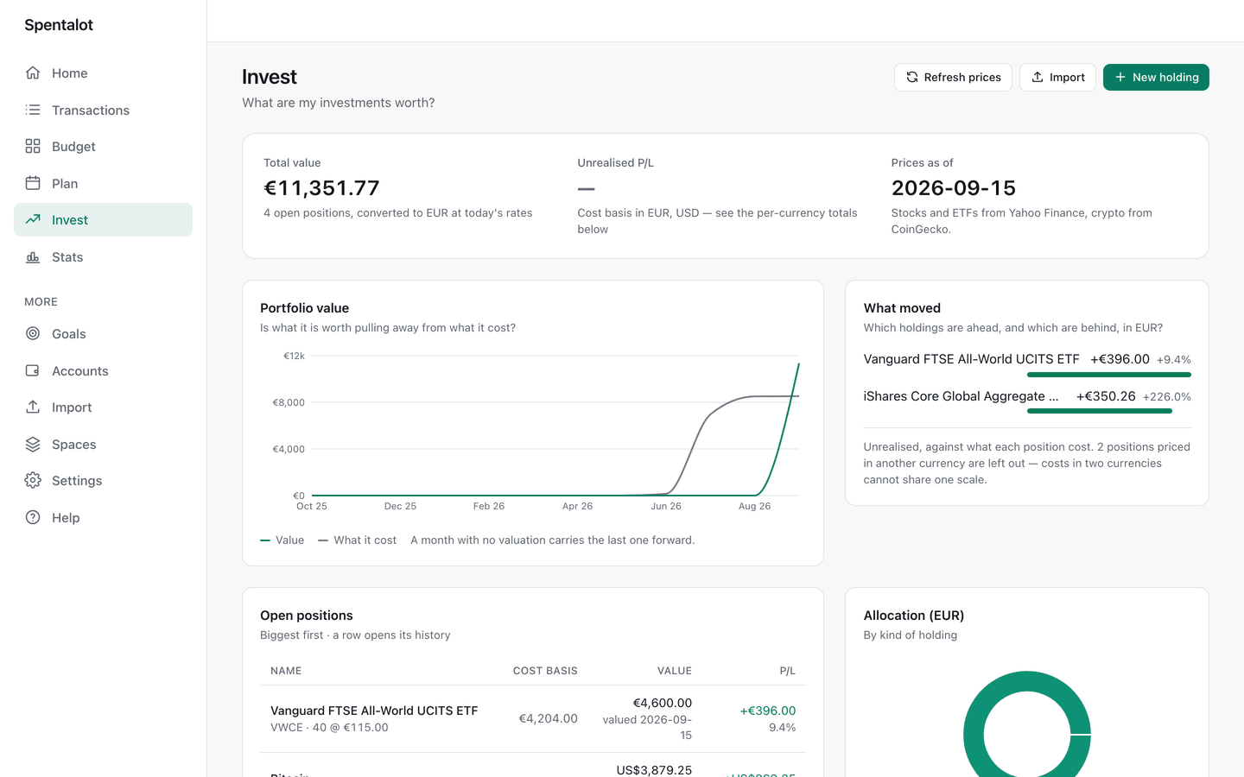Image resolution: width=1244 pixels, height=777 pixels.
Task: Click the Invest trending-up icon
Action: pos(33,220)
